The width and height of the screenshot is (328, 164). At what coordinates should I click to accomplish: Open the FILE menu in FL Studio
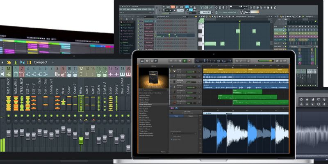tap(121, 9)
